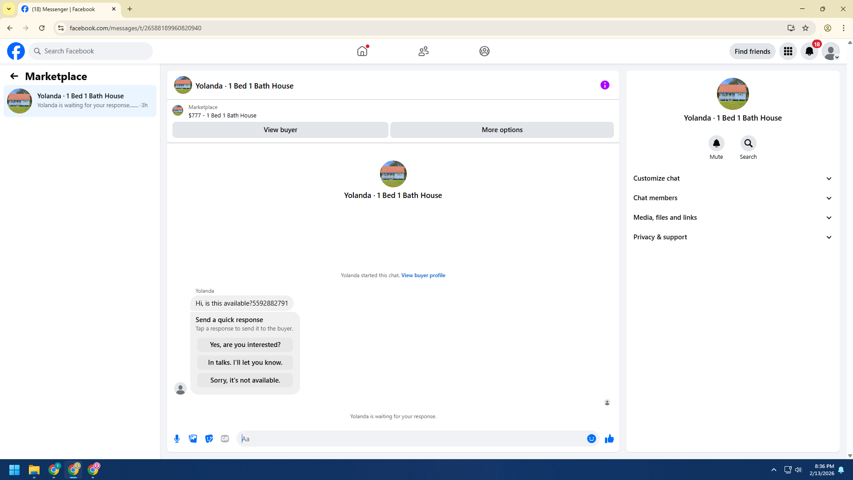Go to Home feed icon
The height and width of the screenshot is (480, 853).
click(x=362, y=51)
